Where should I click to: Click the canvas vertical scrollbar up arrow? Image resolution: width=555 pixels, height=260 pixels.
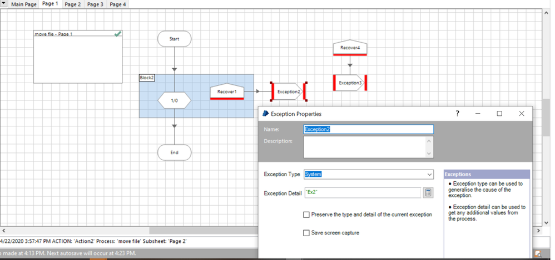tap(546, 13)
